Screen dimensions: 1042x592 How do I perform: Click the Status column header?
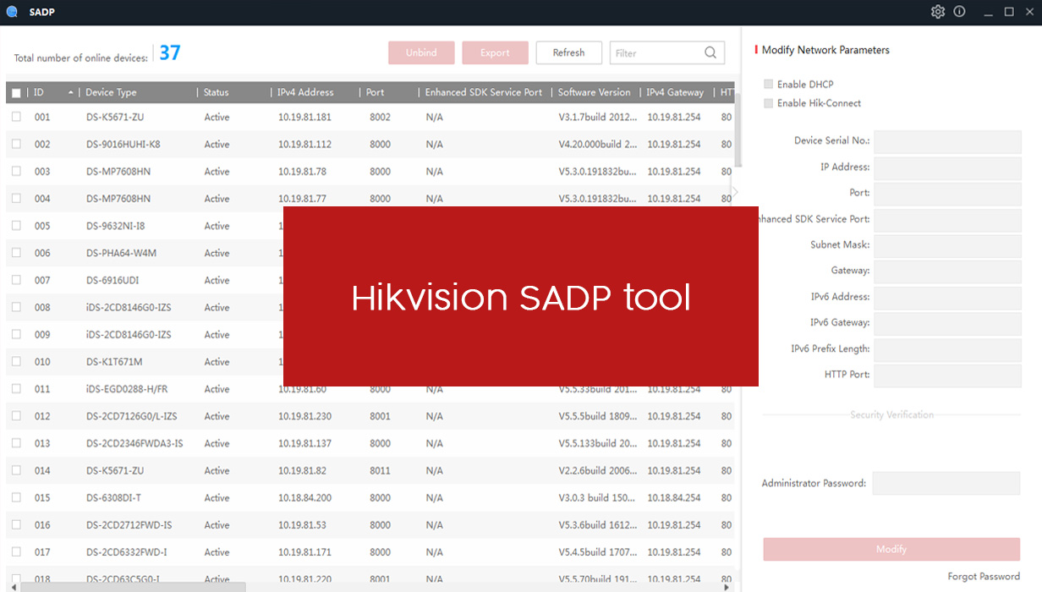(x=216, y=92)
